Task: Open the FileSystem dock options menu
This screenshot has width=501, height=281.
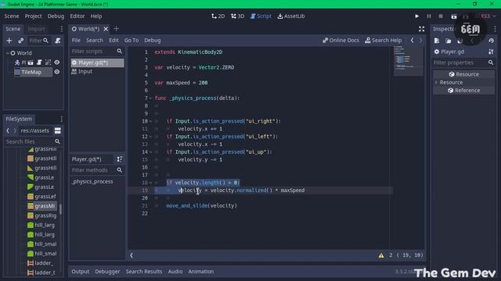Action: [61, 119]
